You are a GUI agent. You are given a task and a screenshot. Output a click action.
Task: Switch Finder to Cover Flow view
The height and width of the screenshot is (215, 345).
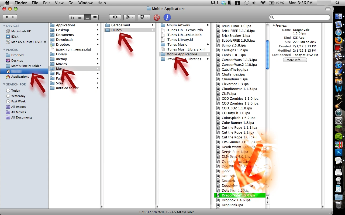pyautogui.click(x=95, y=17)
